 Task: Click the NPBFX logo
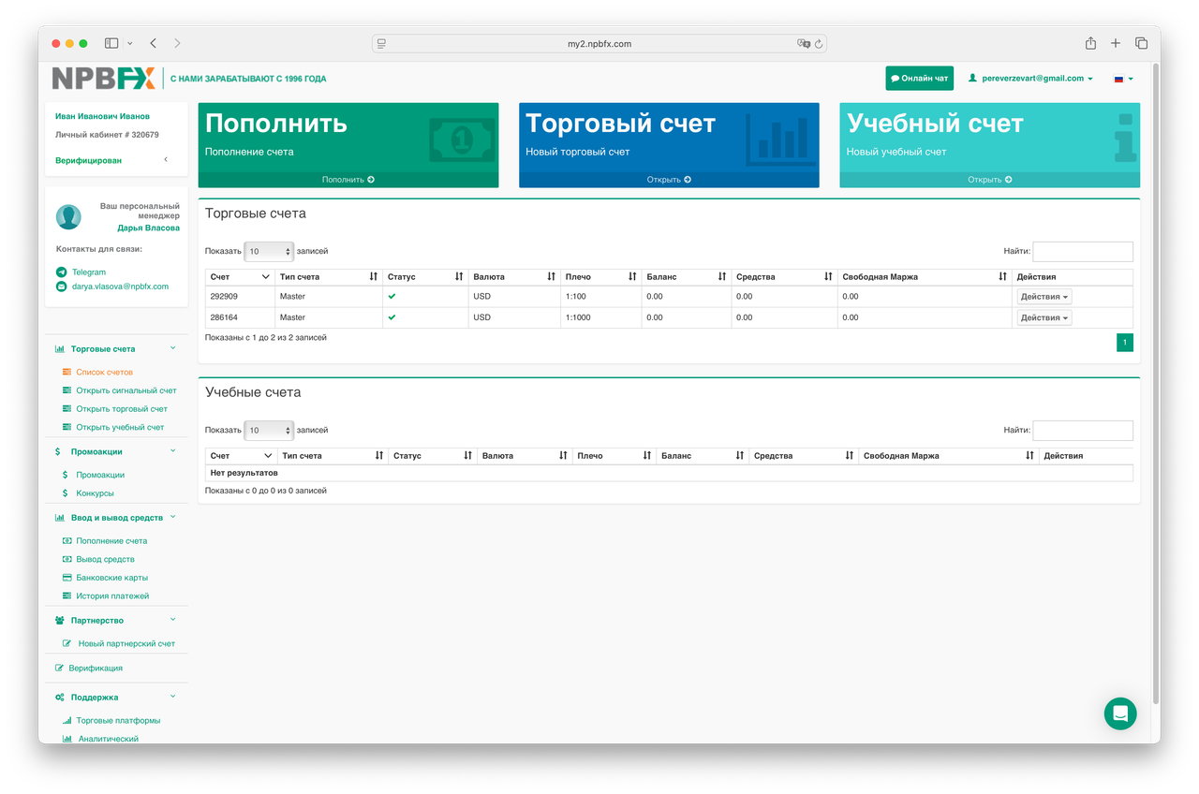(104, 79)
